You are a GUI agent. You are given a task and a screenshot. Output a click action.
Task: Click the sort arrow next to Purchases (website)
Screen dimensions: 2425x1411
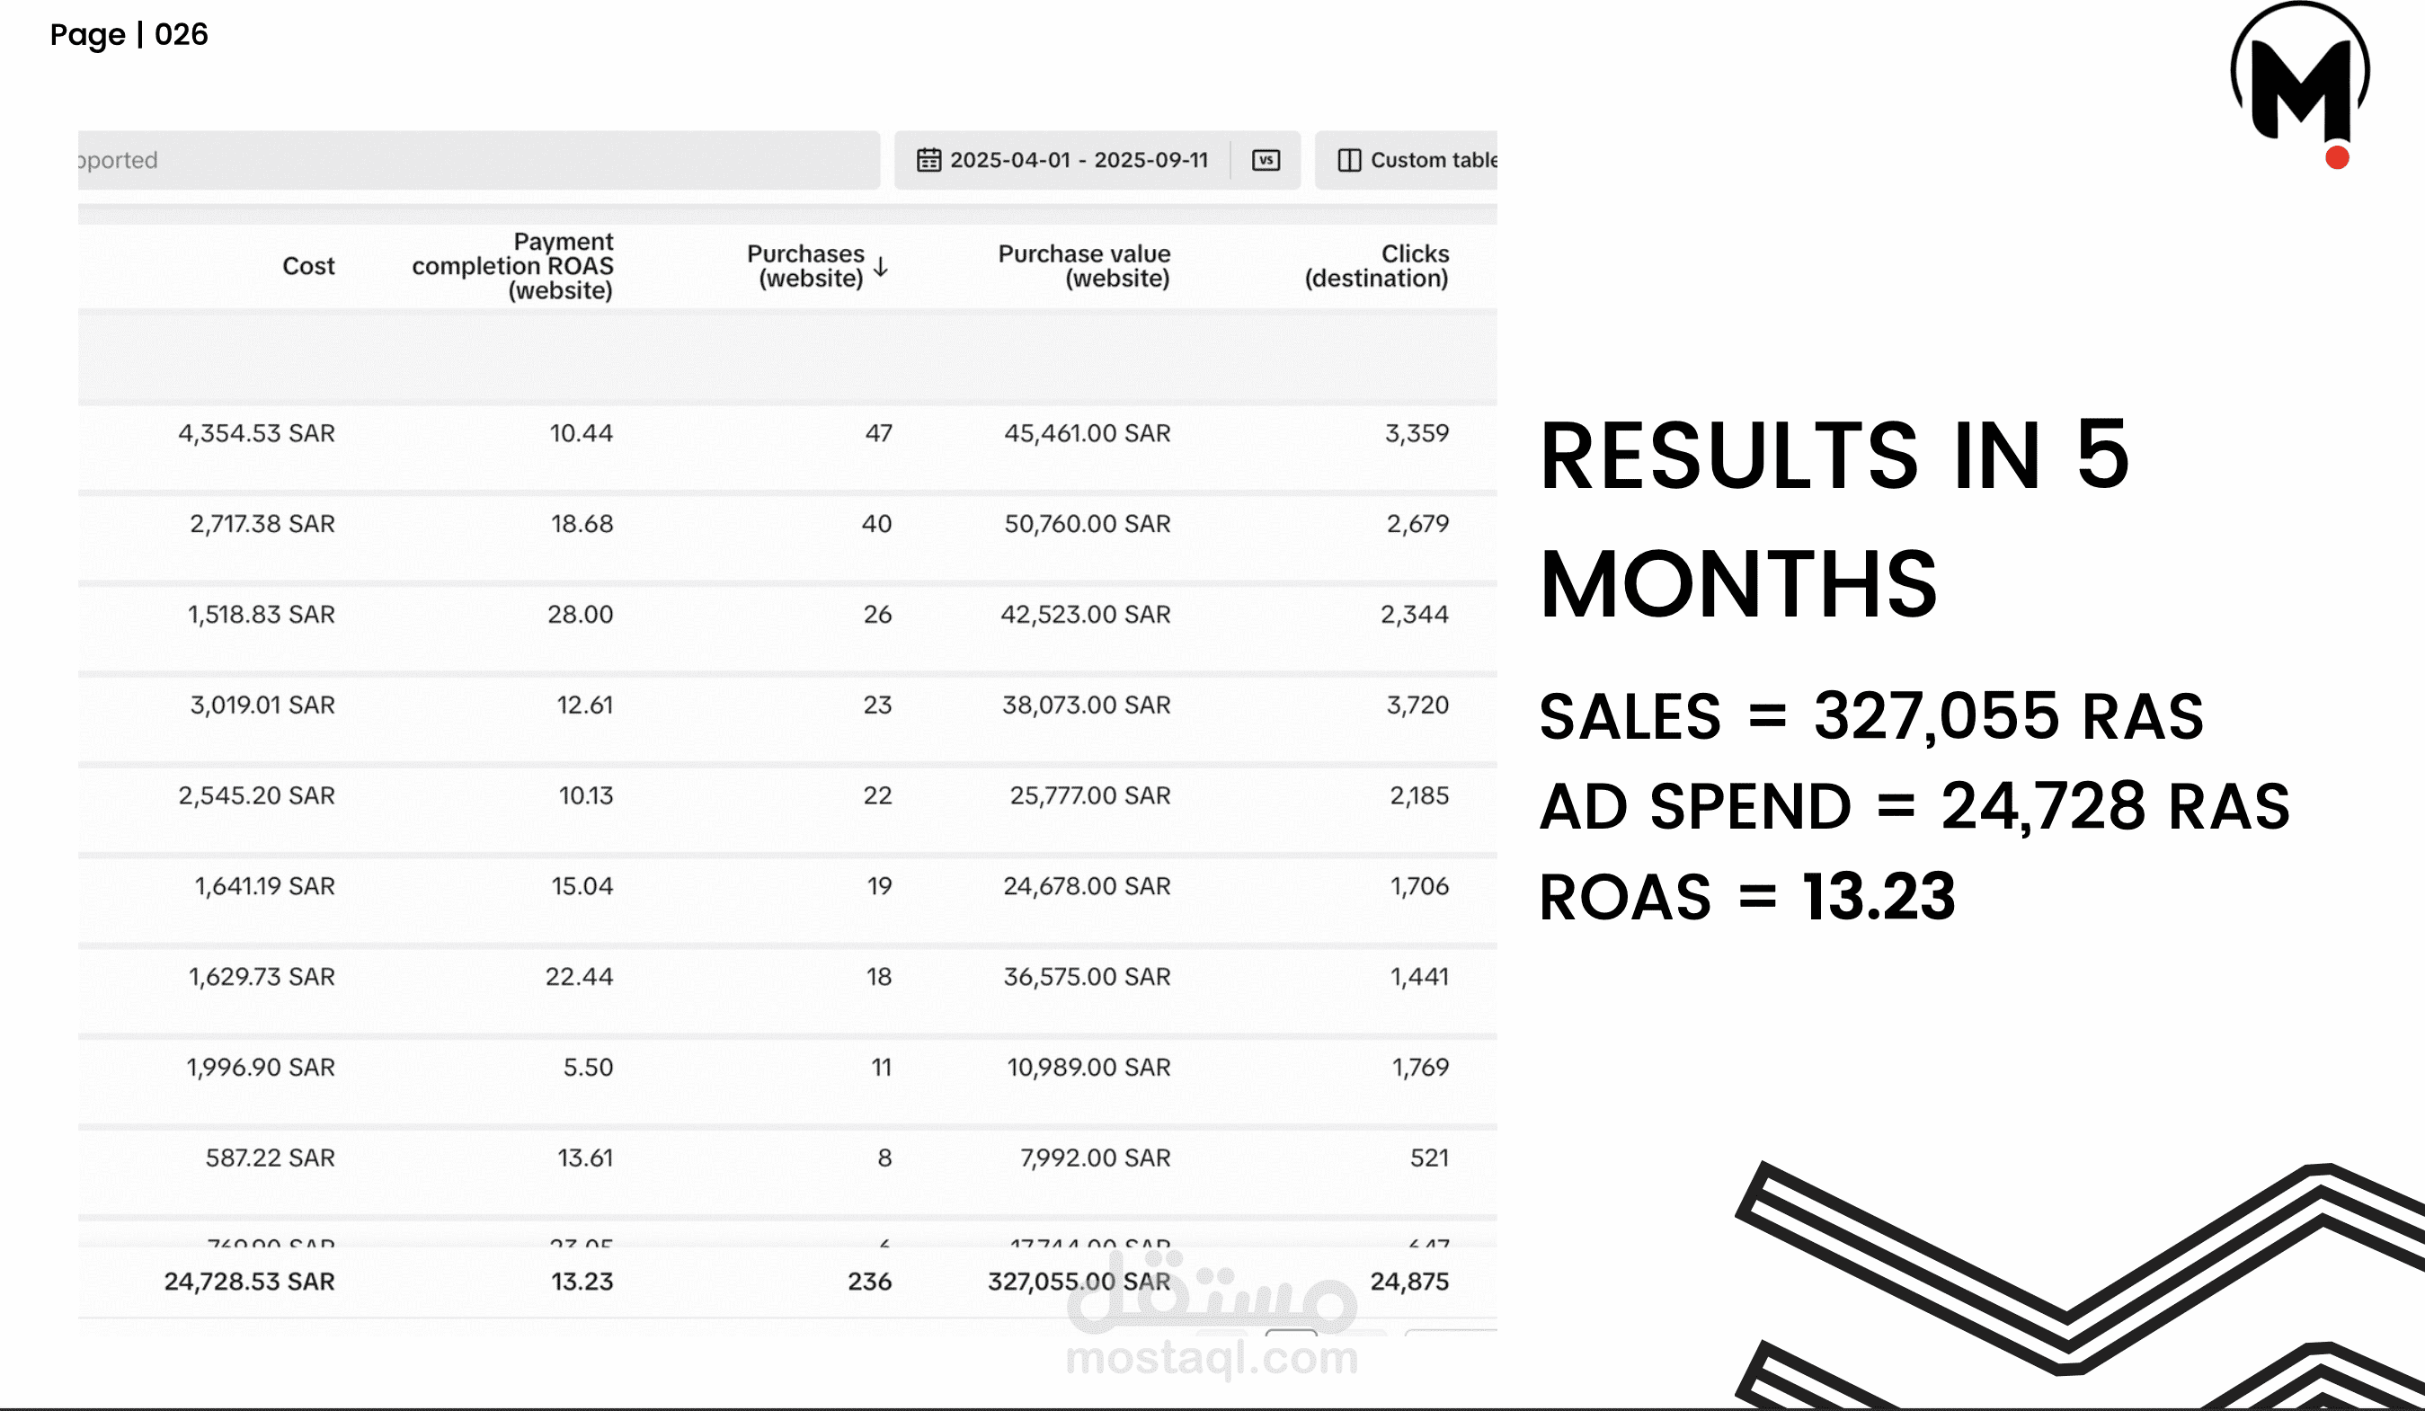point(881,267)
